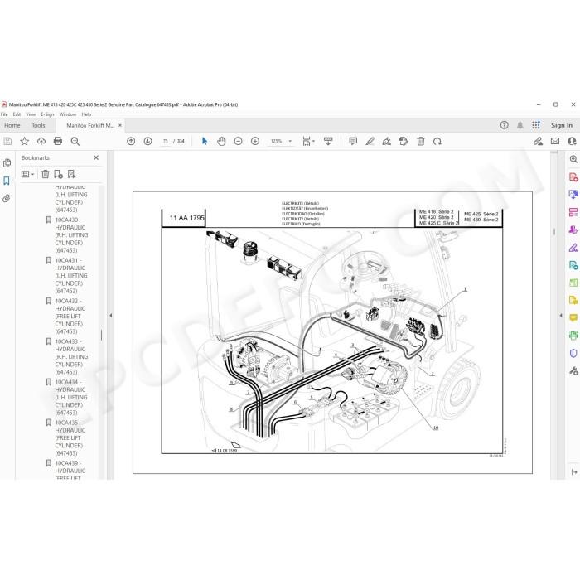580x580 pixels.
Task: Activate the Selection arrow tool
Action: [x=205, y=141]
